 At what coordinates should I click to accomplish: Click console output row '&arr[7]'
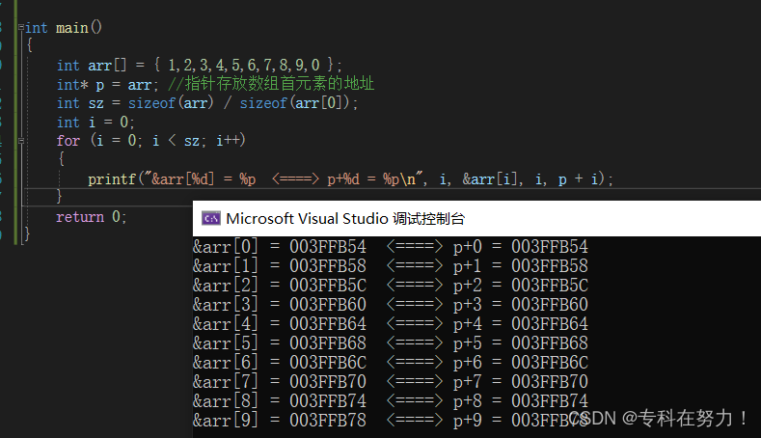click(391, 382)
